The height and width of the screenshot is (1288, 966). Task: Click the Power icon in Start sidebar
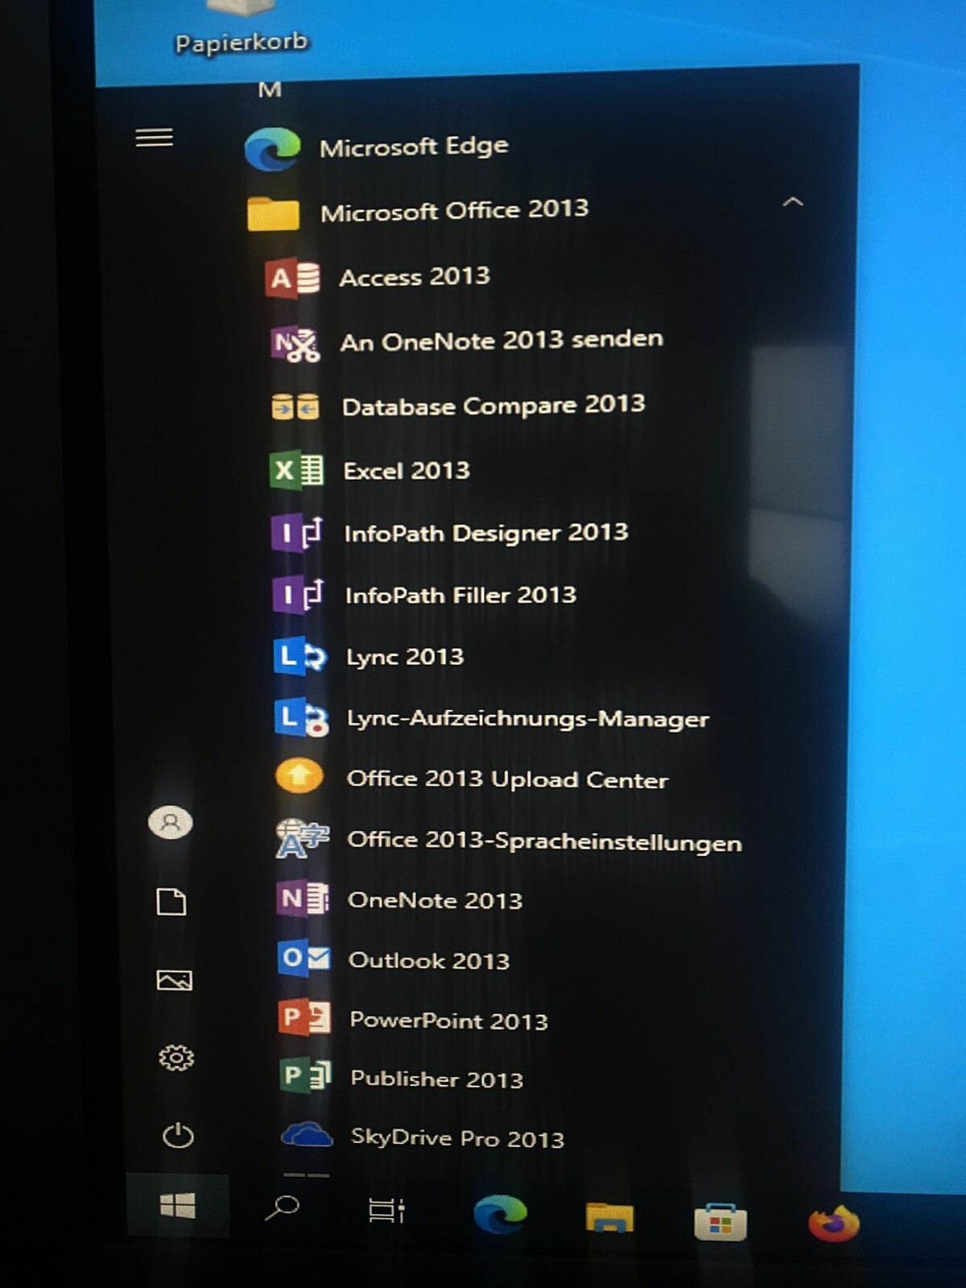(178, 1136)
